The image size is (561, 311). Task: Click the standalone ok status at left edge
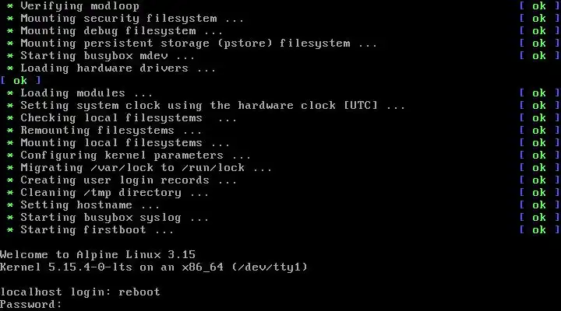point(20,81)
